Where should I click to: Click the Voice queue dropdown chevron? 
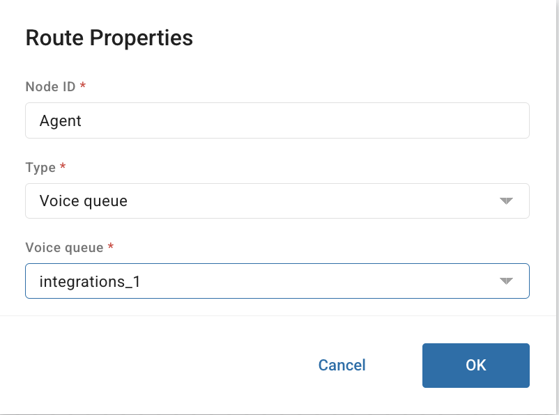click(507, 281)
